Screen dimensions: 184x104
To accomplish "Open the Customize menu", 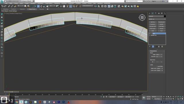I will pos(71,3).
